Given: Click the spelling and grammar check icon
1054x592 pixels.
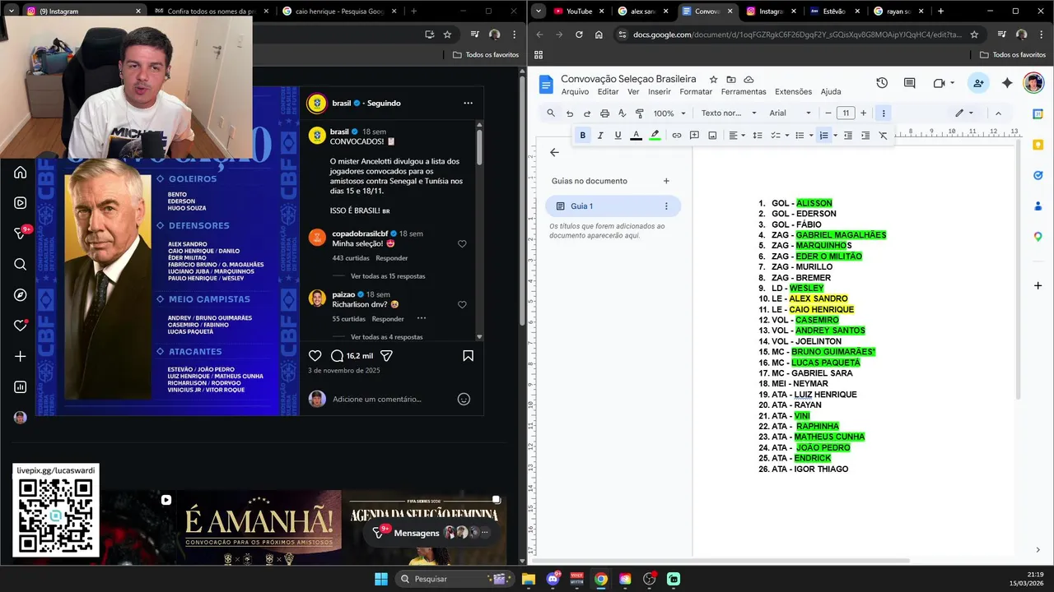Looking at the screenshot, I should 622,113.
